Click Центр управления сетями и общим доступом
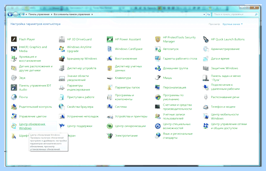This screenshot has height=171, width=266. click(x=229, y=126)
